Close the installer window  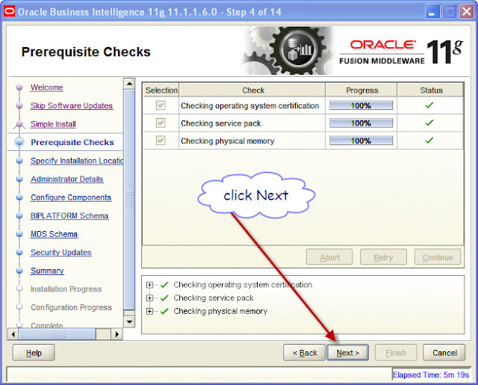pyautogui.click(x=466, y=12)
